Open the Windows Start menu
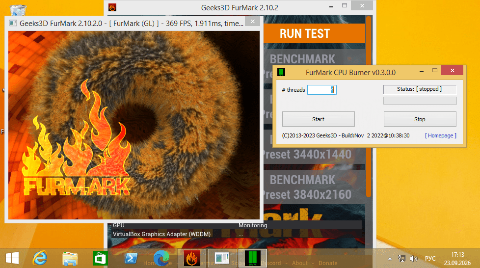 [x=12, y=258]
